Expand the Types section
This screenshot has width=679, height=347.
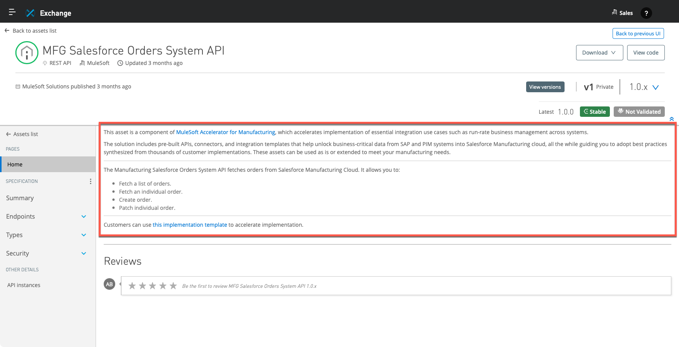(84, 235)
